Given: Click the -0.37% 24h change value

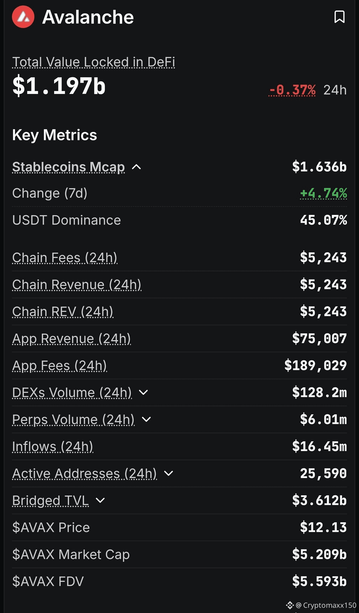Looking at the screenshot, I should click(x=292, y=90).
